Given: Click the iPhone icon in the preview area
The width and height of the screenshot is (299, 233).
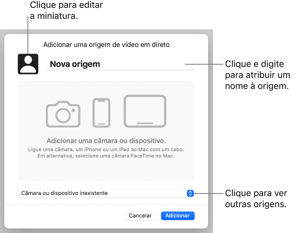Looking at the screenshot, I should coord(102,113).
